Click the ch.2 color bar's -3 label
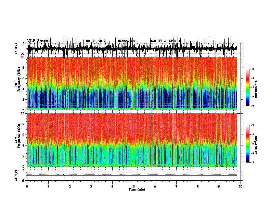This screenshot has width=271, height=209. [253, 125]
